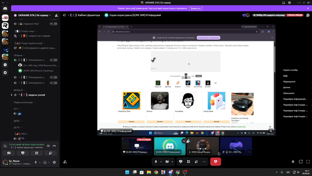Open soundboard button in voice panel
Viewport: 312px width, 176px height.
[x=50, y=153]
